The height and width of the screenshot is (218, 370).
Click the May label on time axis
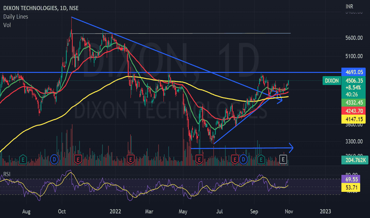click(x=183, y=211)
